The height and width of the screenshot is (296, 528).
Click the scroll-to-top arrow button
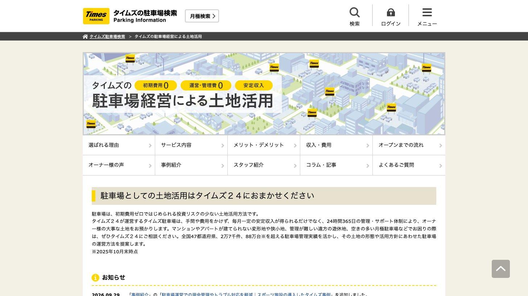pos(501,269)
